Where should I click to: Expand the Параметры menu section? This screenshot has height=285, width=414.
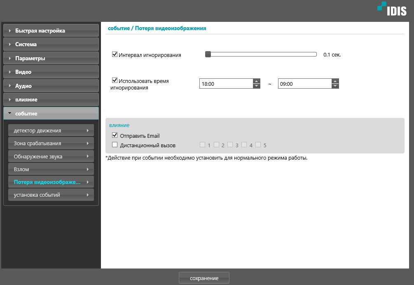click(x=51, y=58)
